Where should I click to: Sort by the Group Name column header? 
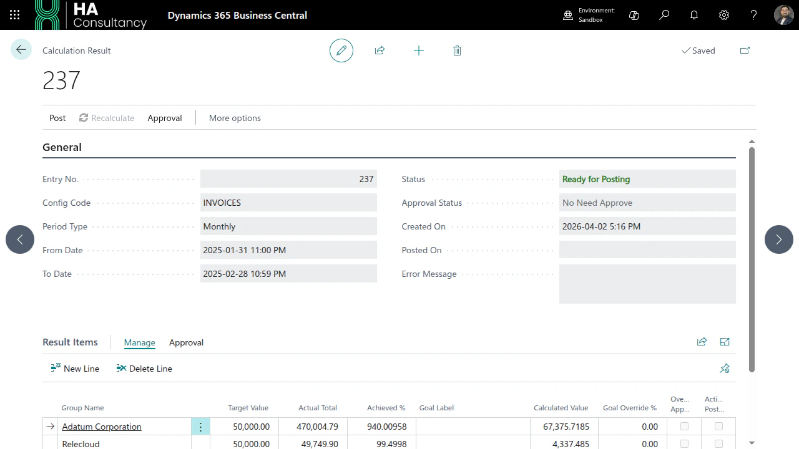pos(82,408)
